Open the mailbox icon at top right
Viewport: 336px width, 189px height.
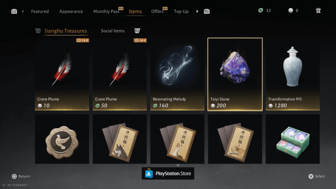point(318,11)
